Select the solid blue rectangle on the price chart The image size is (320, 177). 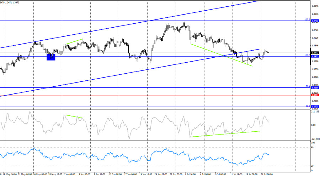(x=51, y=57)
